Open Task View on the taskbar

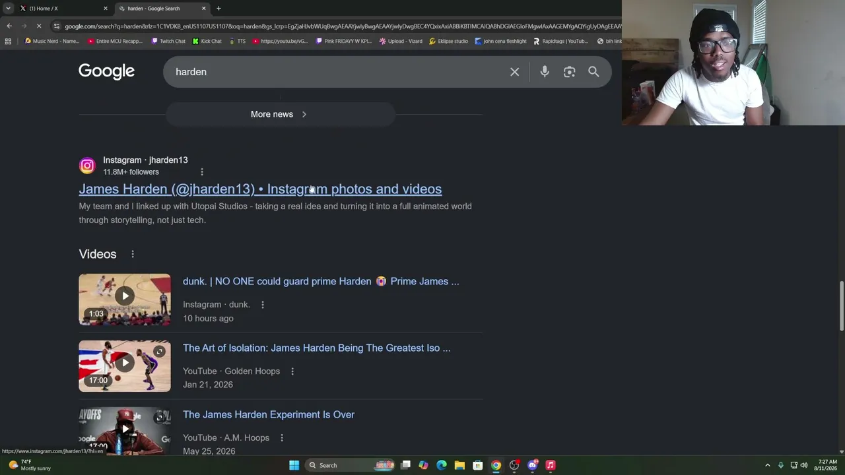point(406,465)
